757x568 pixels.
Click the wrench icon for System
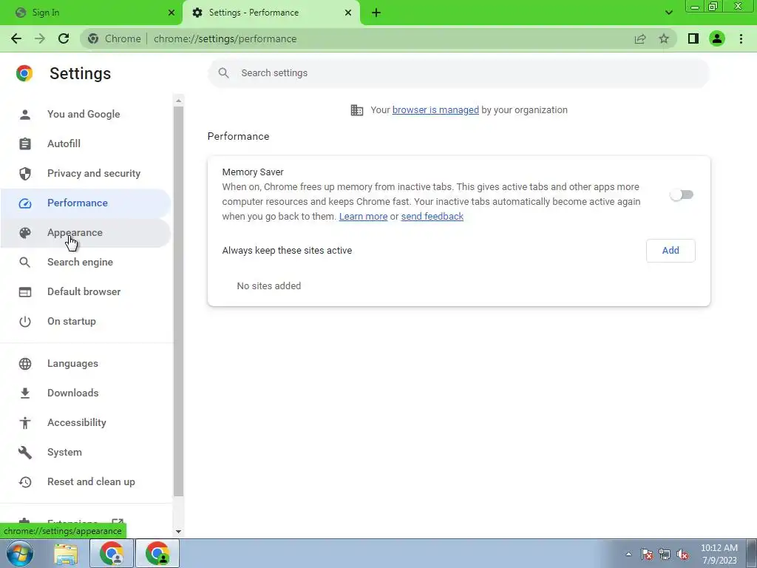click(25, 453)
